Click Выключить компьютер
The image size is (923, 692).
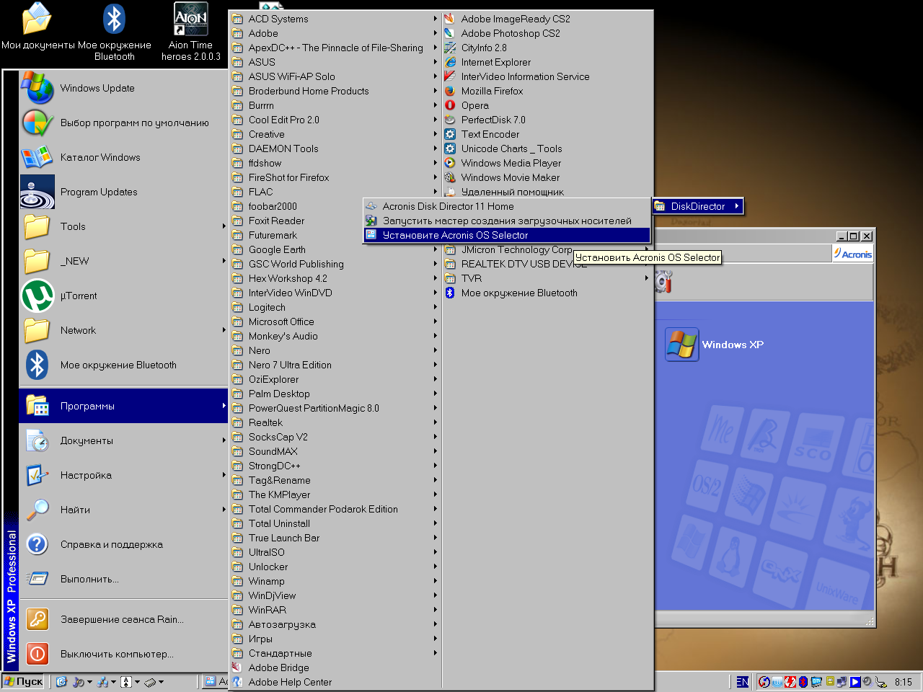(x=117, y=654)
